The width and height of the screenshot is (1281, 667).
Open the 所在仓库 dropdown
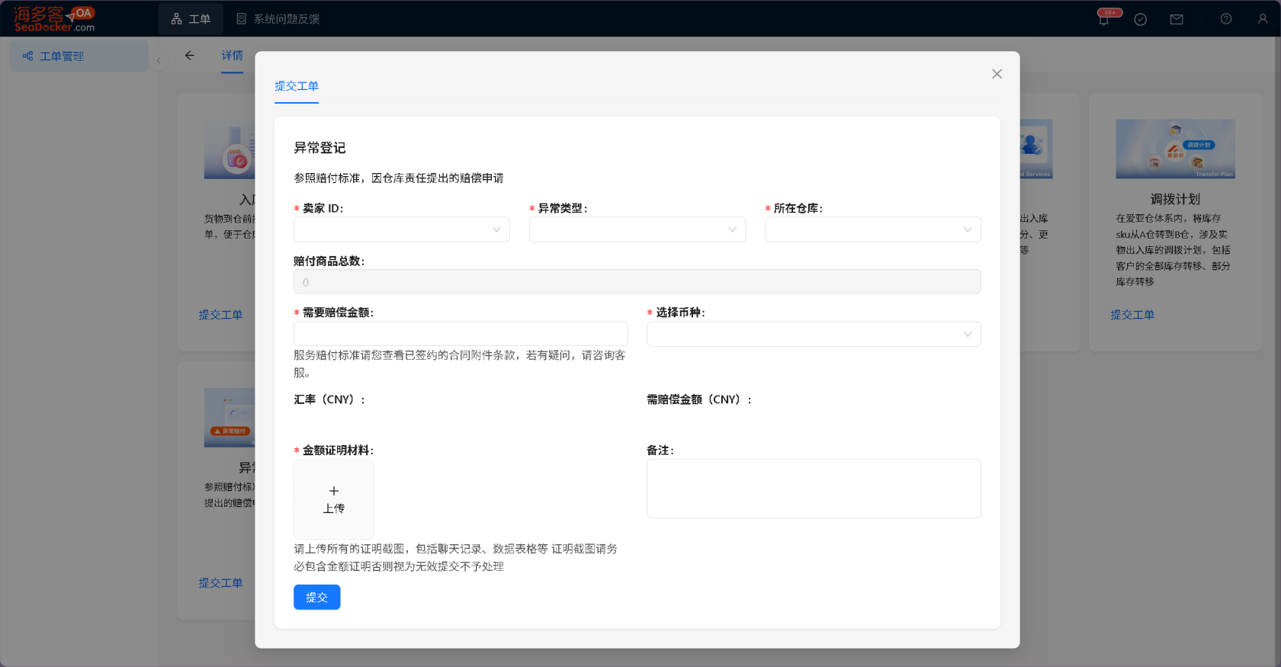[x=873, y=229]
